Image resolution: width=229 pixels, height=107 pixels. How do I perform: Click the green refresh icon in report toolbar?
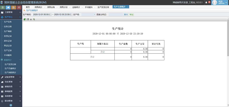click(x=24, y=19)
